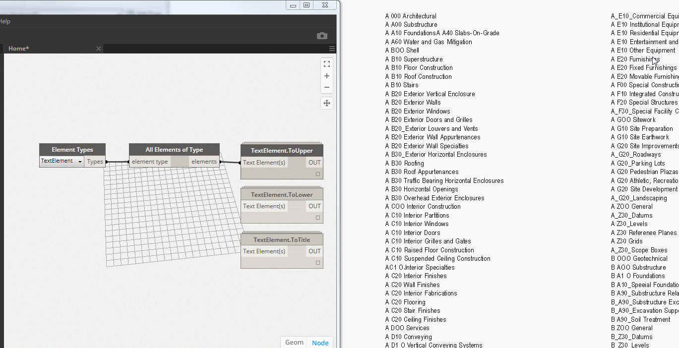Viewport: 679px width, 348px height.
Task: Click the fit-to-screen view icon
Action: click(326, 63)
